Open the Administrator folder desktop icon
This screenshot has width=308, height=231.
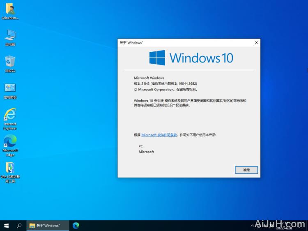(10, 12)
